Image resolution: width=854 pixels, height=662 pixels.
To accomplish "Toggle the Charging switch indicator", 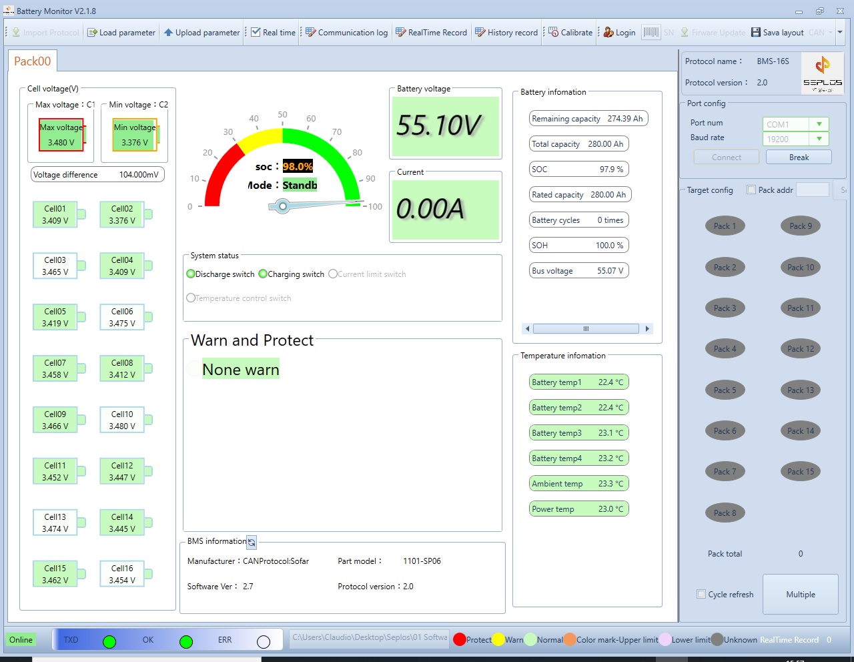I will pos(263,274).
